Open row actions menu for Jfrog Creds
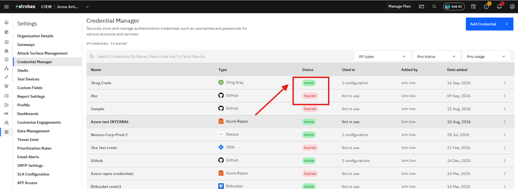Screen dimensions: 518x189 [505, 83]
